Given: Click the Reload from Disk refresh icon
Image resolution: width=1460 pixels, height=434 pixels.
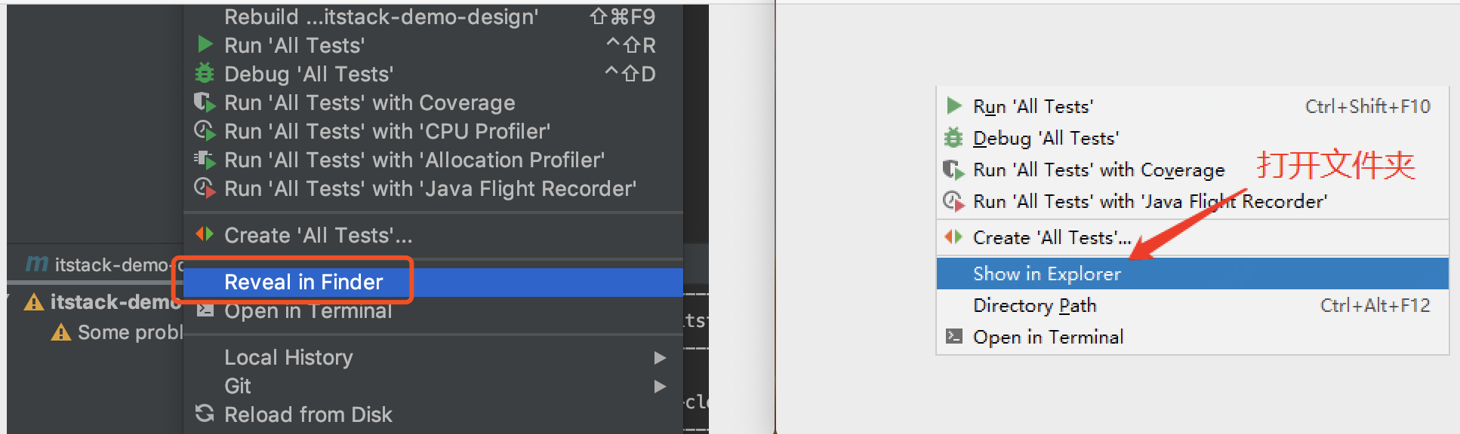Looking at the screenshot, I should tap(205, 413).
